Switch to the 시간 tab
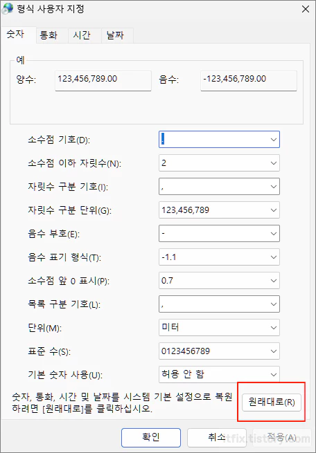Screen dimensions: 316x453 click(x=85, y=35)
